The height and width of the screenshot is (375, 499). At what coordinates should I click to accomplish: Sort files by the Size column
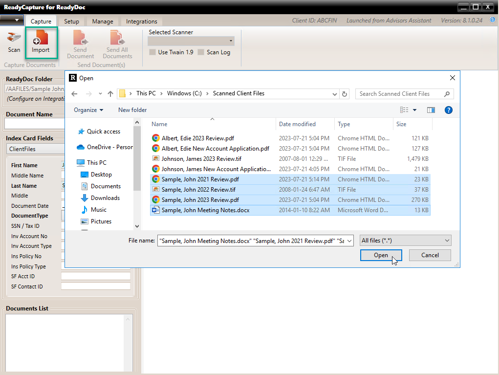[x=413, y=124]
